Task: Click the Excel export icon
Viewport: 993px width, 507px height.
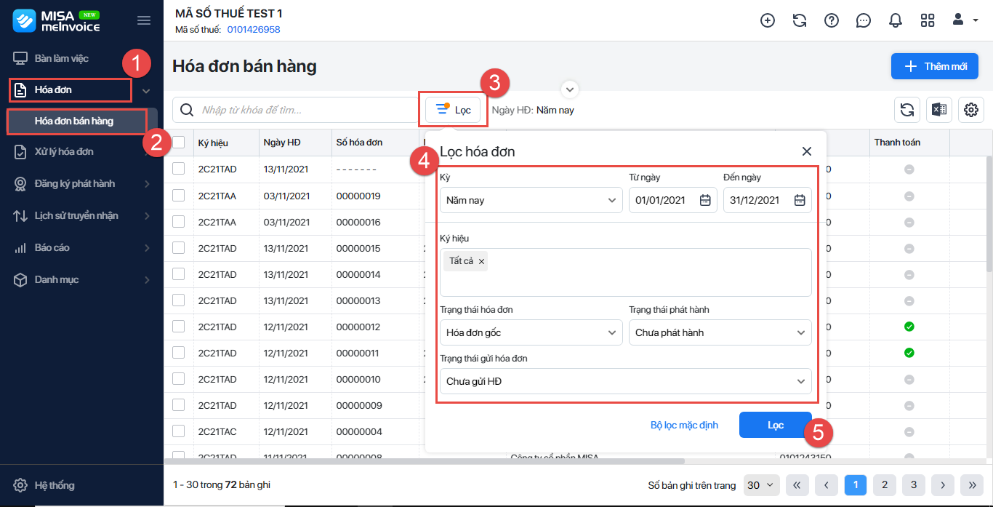Action: 938,110
